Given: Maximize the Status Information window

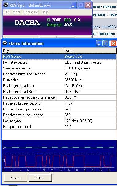Looking at the screenshot, I should (x=106, y=43).
